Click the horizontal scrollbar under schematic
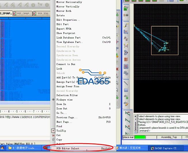Screen dimensions: 188x153 (x=25, y=103)
